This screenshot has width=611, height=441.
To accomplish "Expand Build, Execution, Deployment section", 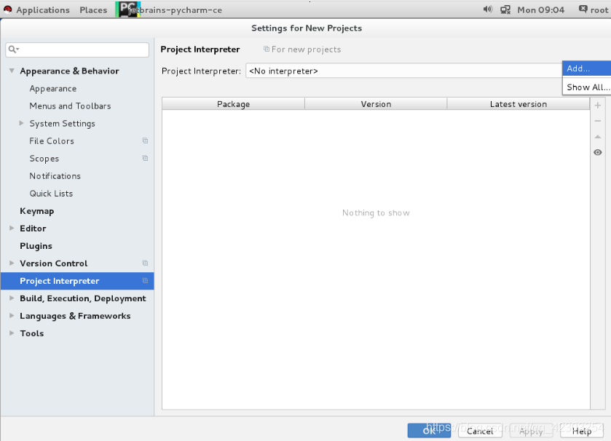I will [12, 298].
